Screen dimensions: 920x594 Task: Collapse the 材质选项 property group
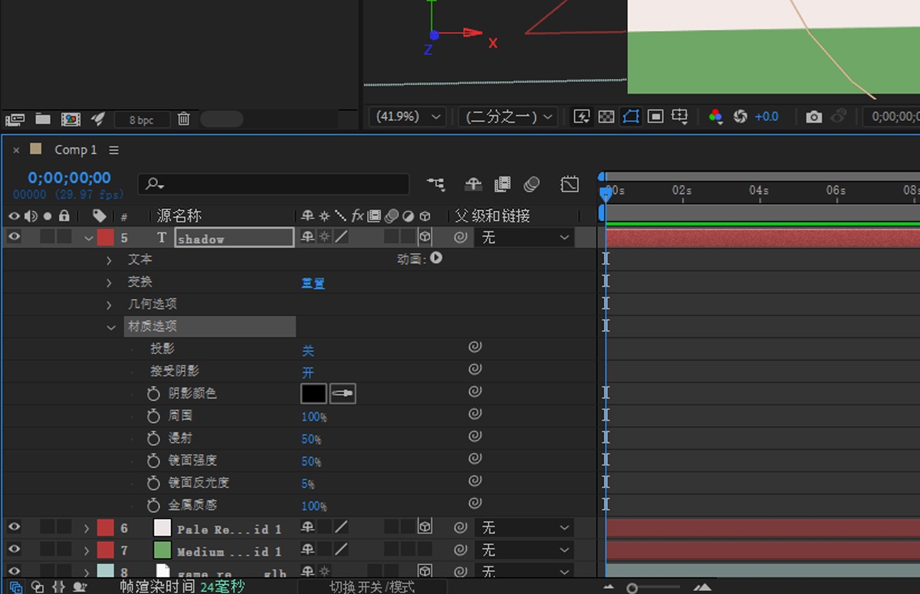112,327
